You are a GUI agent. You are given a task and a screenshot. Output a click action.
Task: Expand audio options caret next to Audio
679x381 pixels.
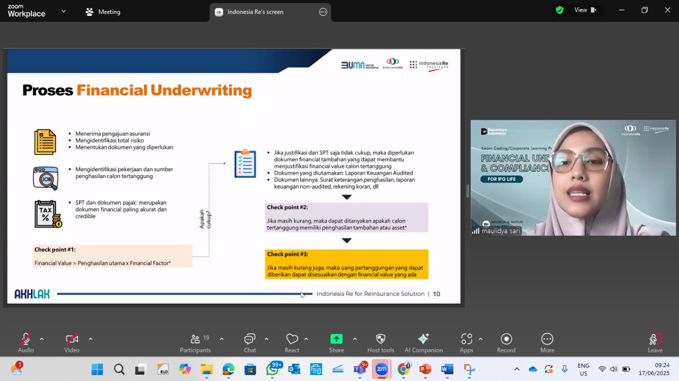pos(41,339)
